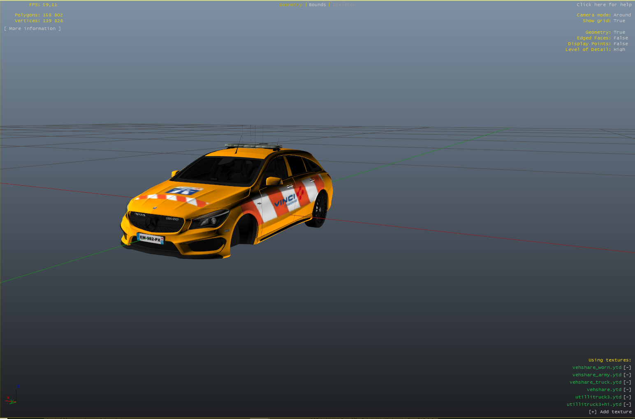Remove the vehshare_worn.ytd texture with [-]

coord(627,368)
